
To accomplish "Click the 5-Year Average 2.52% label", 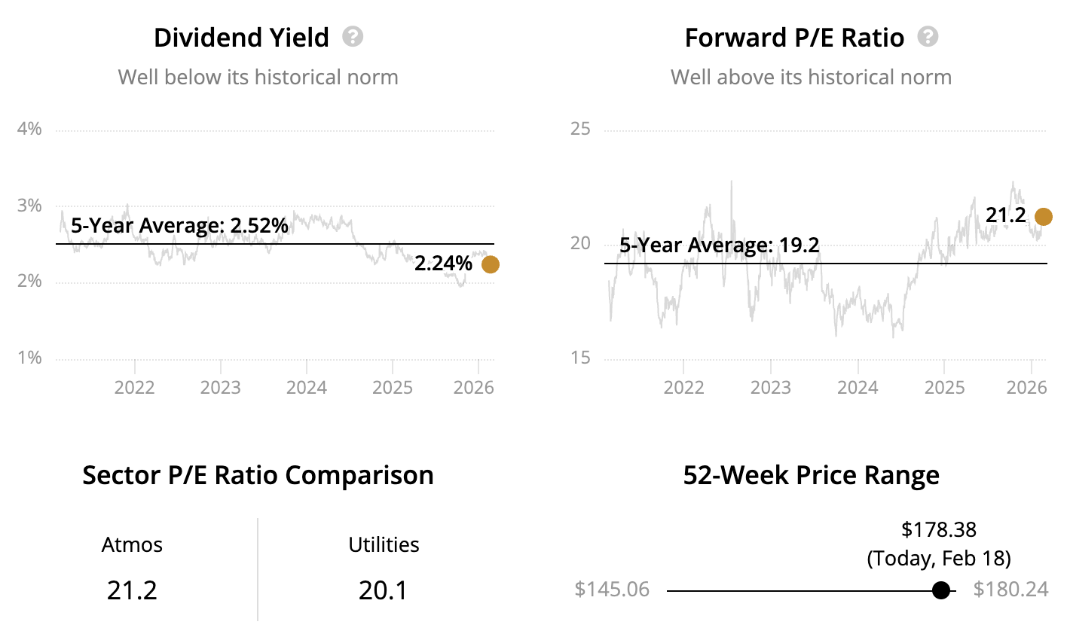I will coord(179,225).
